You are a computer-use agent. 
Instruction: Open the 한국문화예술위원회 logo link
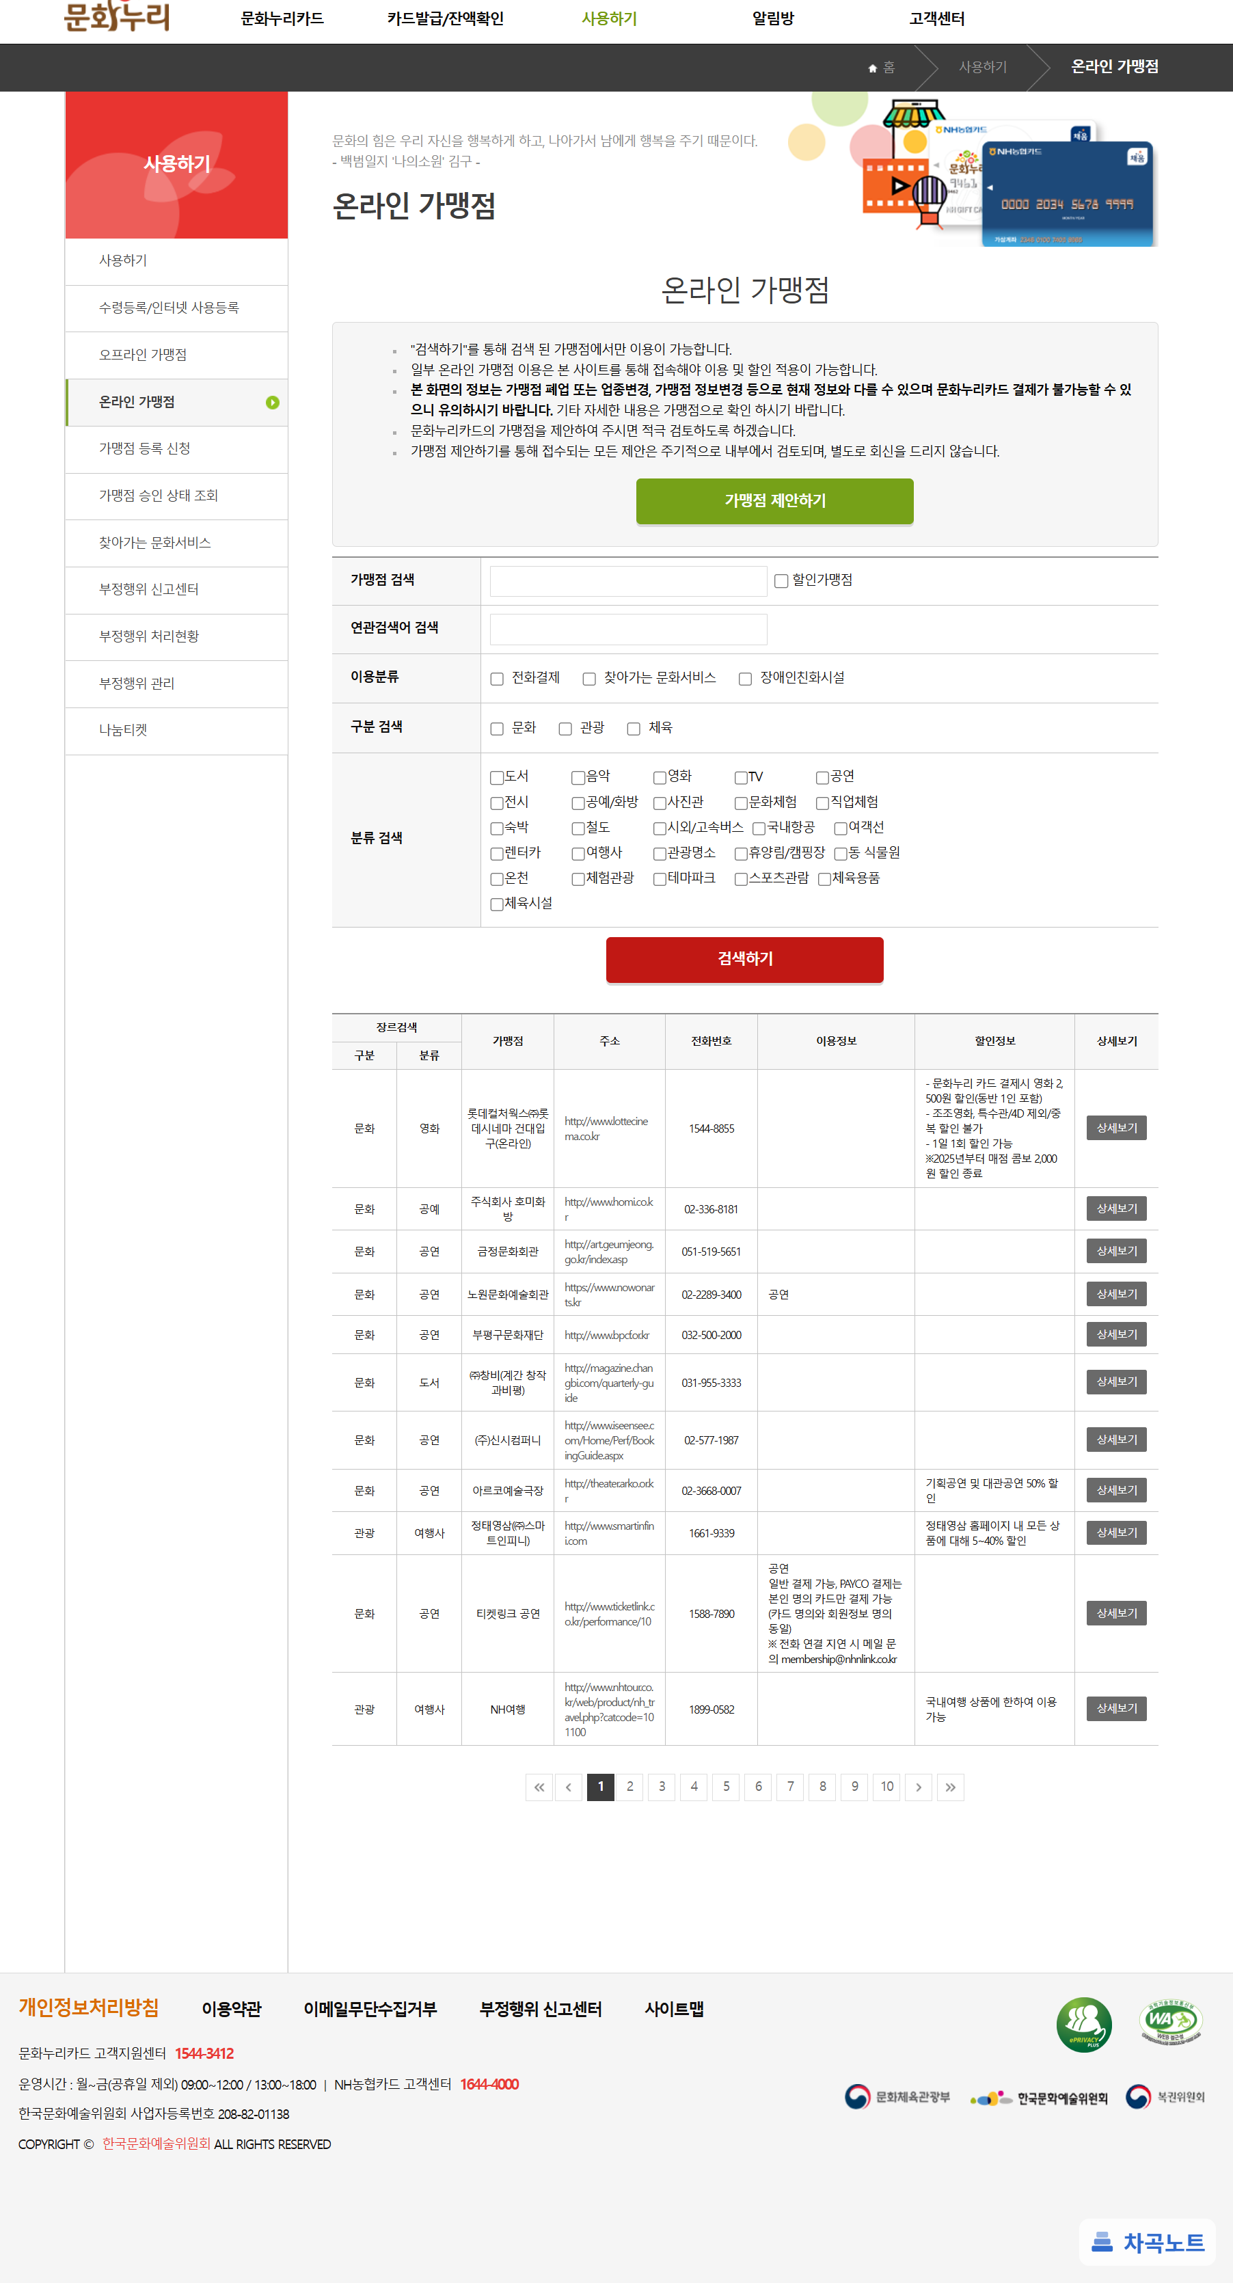point(1039,2098)
